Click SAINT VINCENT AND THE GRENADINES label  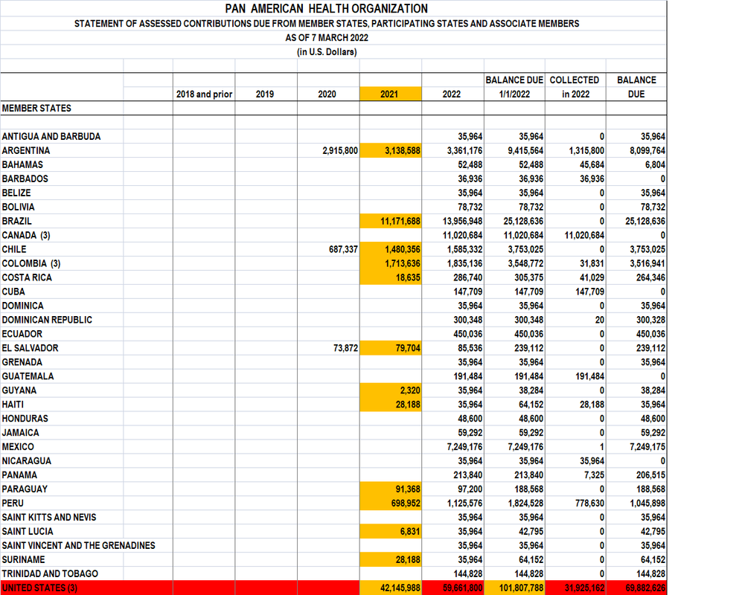pos(78,547)
